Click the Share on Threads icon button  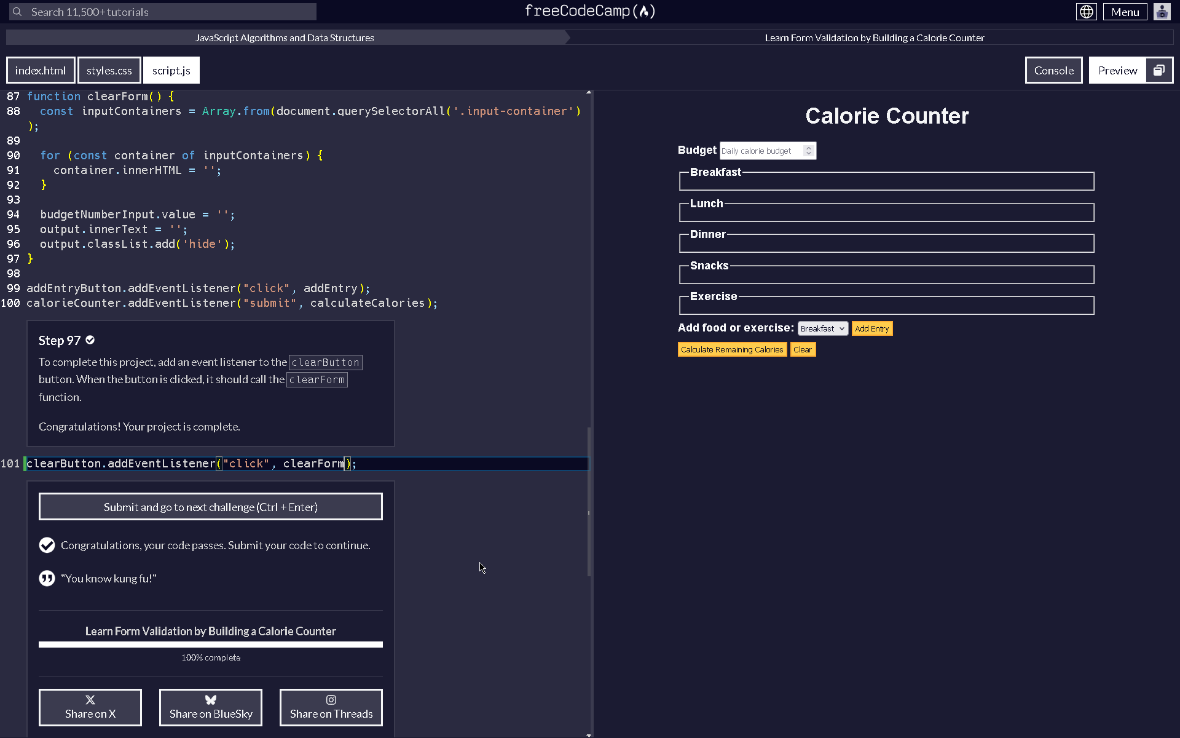(x=331, y=707)
